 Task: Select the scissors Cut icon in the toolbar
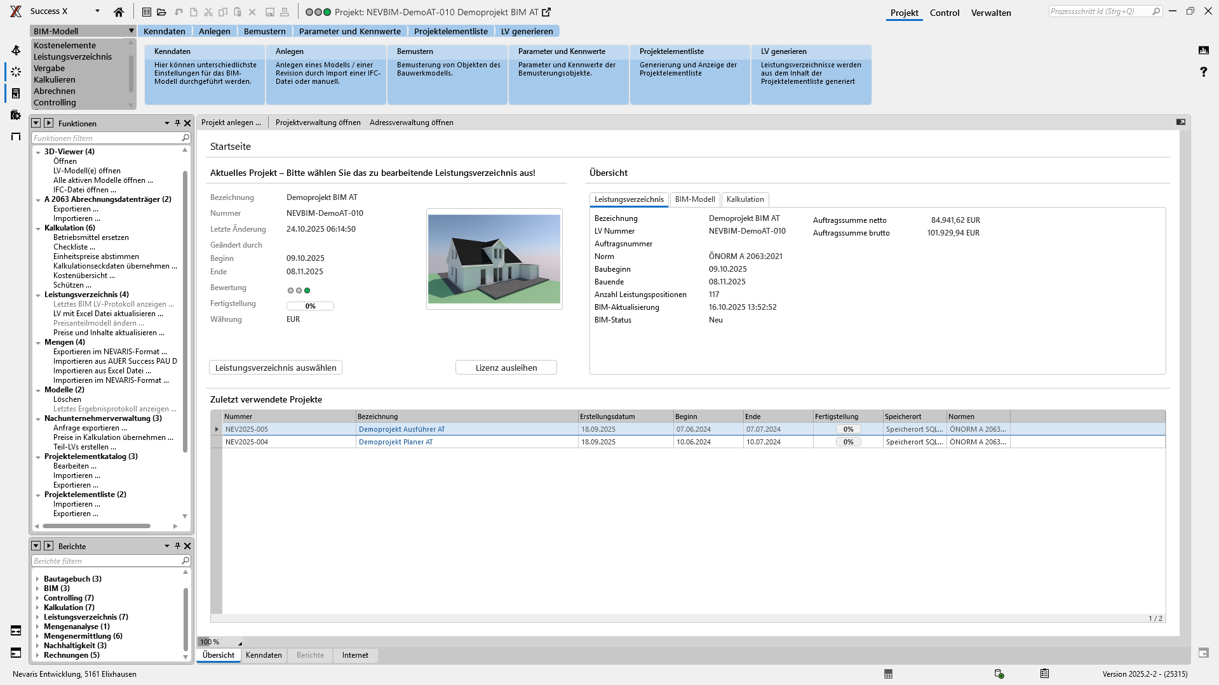(208, 11)
